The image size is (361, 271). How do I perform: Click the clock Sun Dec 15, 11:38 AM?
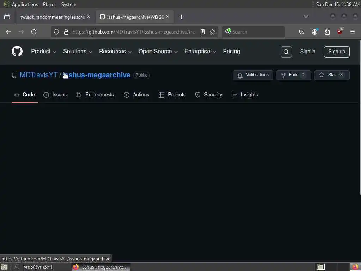click(337, 4)
